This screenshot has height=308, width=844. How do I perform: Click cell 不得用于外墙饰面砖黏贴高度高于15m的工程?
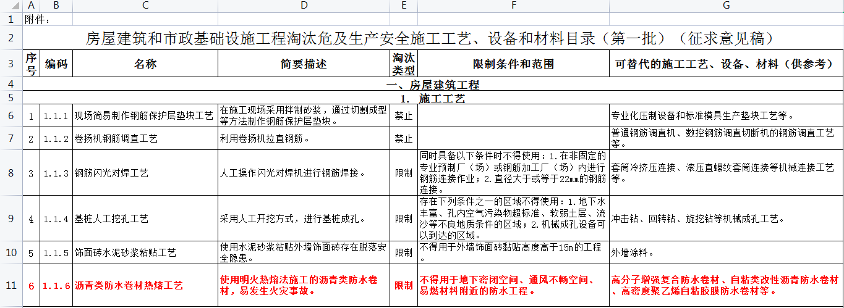[x=513, y=252]
